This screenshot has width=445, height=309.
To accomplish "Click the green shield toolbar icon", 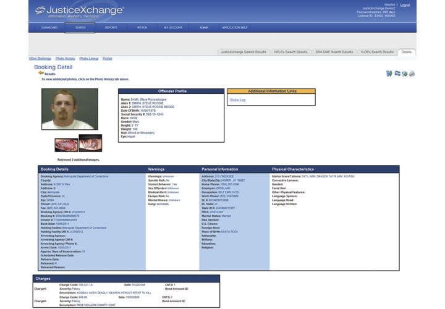I will coord(404,74).
